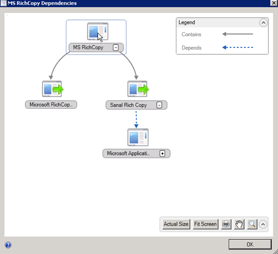The height and width of the screenshot is (254, 278).
Task: Confirm with the OK button
Action: coord(250,244)
